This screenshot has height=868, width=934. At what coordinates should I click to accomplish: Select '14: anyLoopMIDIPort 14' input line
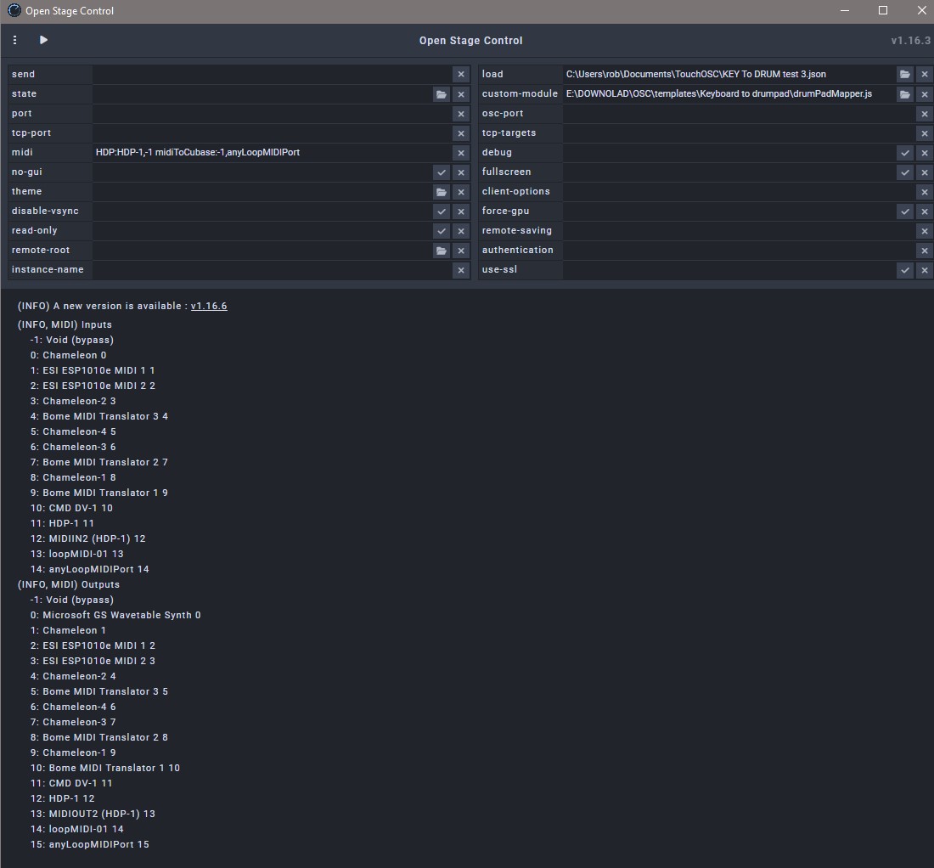click(x=89, y=569)
